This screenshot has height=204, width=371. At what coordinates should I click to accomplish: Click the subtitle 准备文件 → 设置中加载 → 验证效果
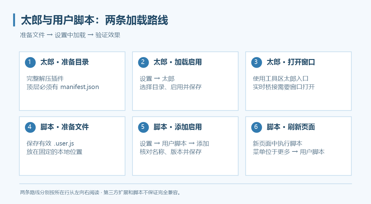click(x=70, y=35)
